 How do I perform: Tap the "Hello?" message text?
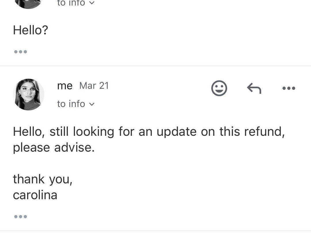31,30
